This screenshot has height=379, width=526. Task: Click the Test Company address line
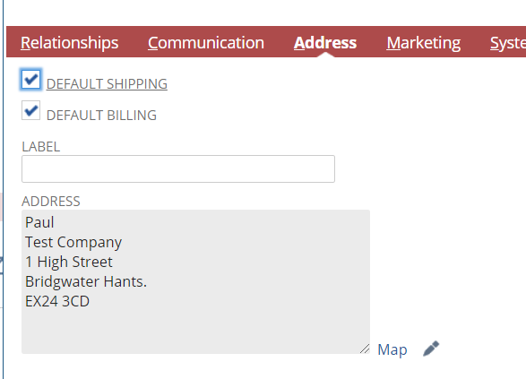[73, 242]
